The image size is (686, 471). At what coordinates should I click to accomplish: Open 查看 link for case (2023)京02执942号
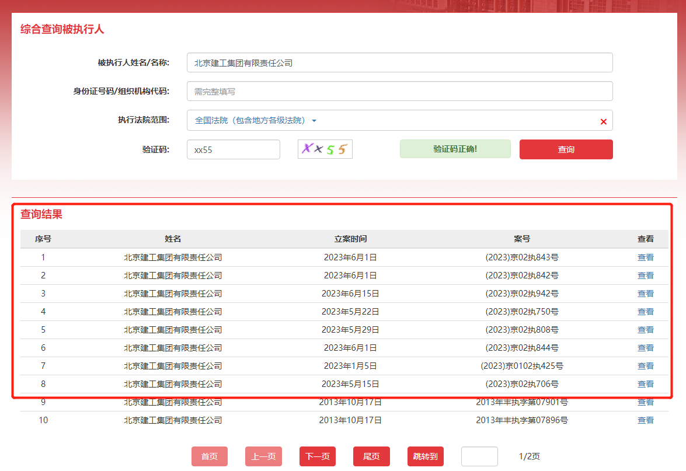point(645,294)
